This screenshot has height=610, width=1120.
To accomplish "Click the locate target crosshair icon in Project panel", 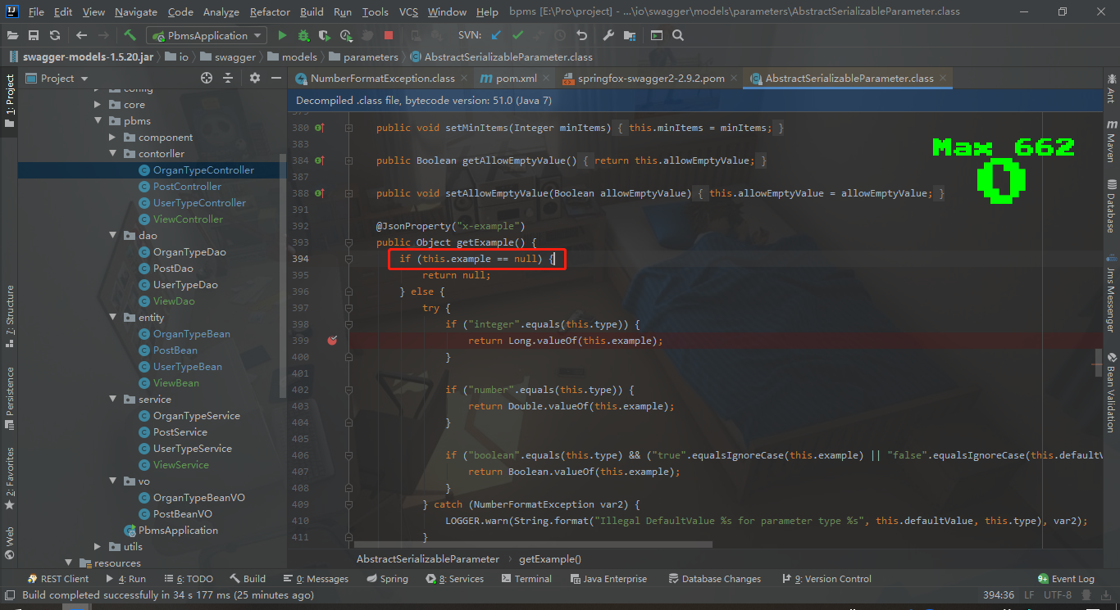I will pyautogui.click(x=207, y=78).
